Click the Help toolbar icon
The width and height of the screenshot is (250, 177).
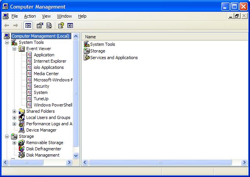click(x=61, y=25)
